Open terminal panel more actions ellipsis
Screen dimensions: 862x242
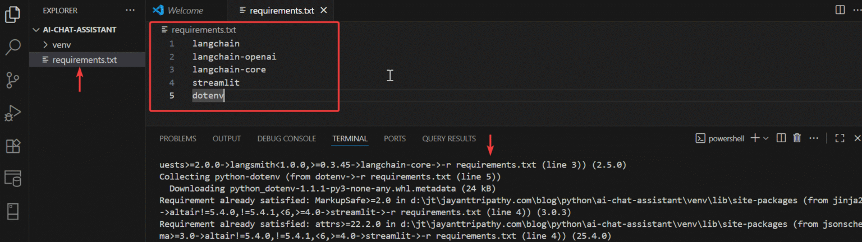click(x=814, y=138)
